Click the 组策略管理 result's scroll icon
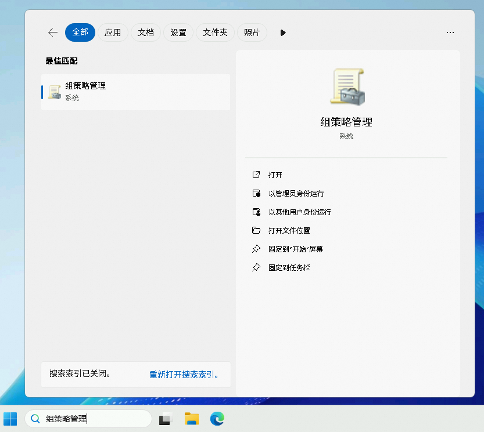 pyautogui.click(x=55, y=92)
